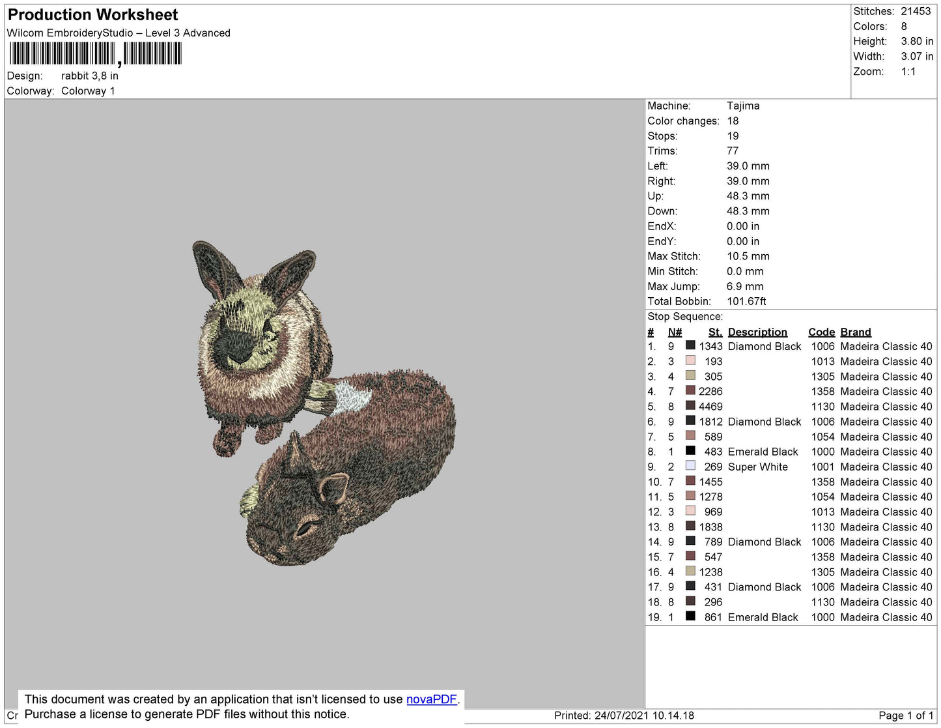Viewport: 941px width, 728px height.
Task: Click the design barcode under the Wilcom title
Action: click(x=96, y=53)
